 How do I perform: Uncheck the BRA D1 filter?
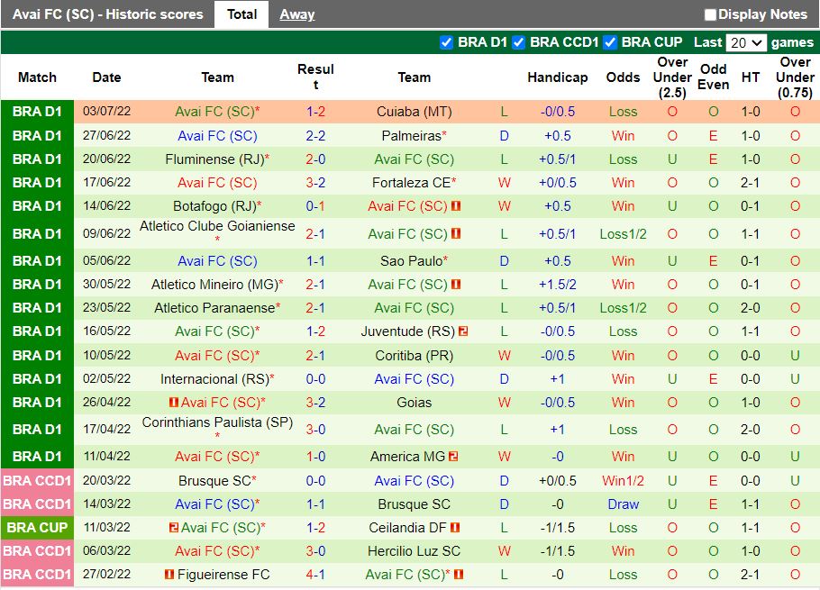446,41
